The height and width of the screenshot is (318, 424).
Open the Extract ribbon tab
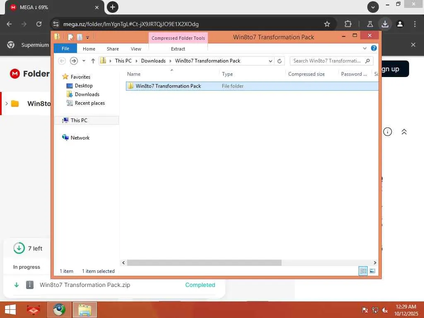[178, 49]
